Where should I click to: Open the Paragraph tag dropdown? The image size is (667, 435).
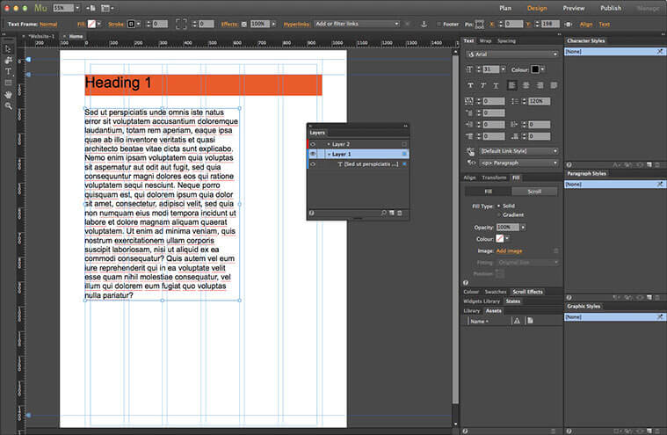pyautogui.click(x=518, y=163)
